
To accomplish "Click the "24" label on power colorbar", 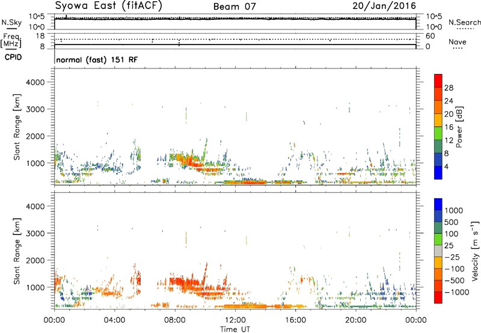I will click(x=449, y=101).
